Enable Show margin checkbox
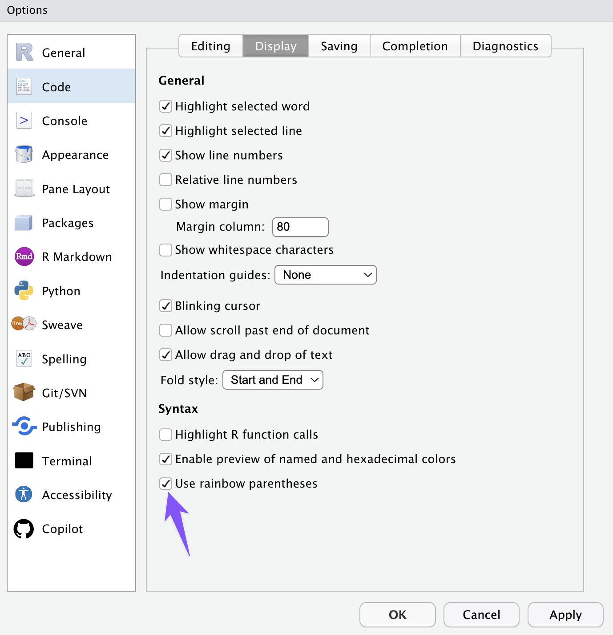 tap(165, 204)
